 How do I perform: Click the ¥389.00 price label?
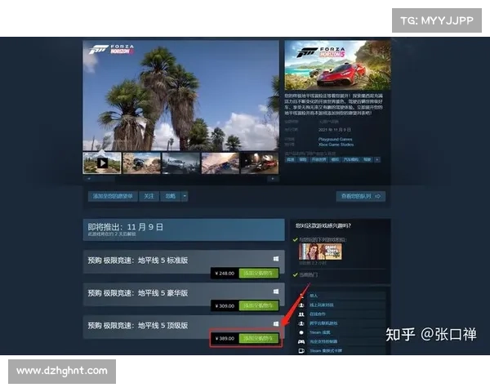point(225,338)
